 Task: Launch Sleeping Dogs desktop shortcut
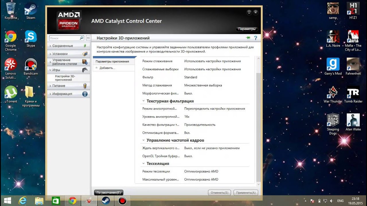pos(333,124)
